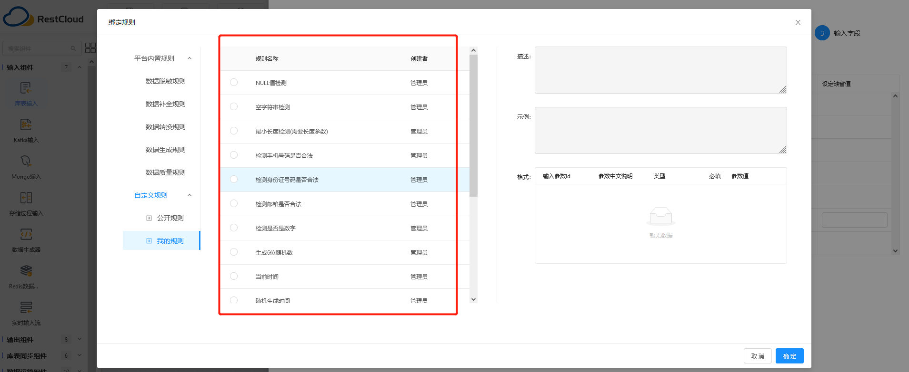Click the Mongo输入 component icon
Image resolution: width=909 pixels, height=372 pixels.
26,161
